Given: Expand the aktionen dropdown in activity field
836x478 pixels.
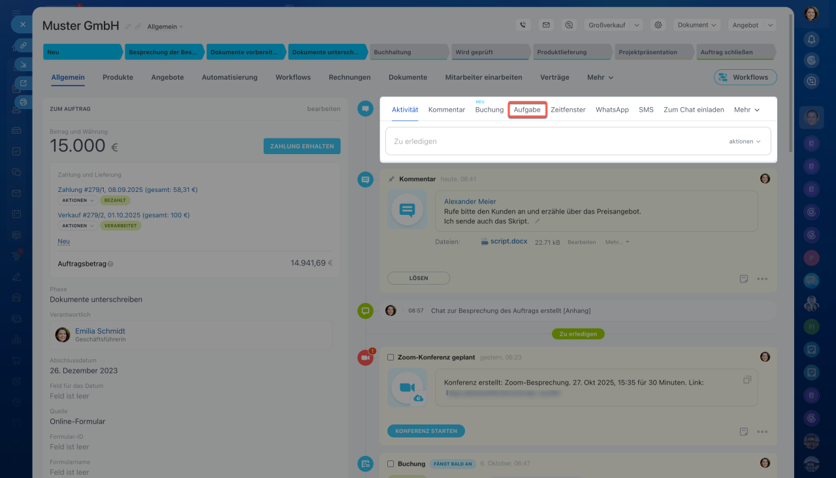Looking at the screenshot, I should tap(745, 141).
